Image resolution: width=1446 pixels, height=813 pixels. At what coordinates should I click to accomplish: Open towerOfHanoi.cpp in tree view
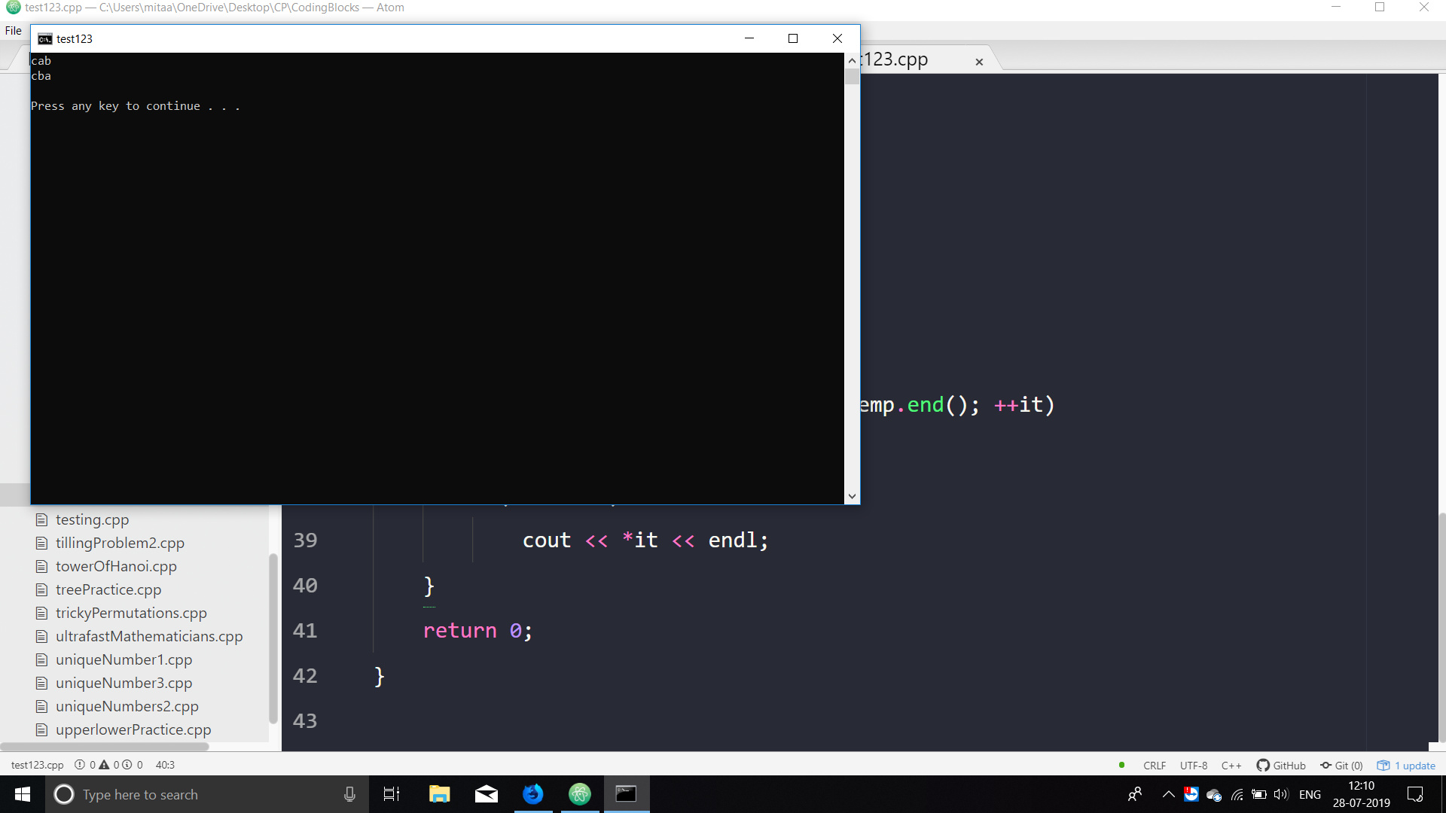click(116, 566)
